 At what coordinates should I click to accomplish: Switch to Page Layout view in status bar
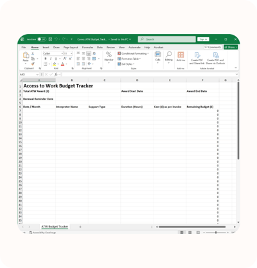pos(190,233)
